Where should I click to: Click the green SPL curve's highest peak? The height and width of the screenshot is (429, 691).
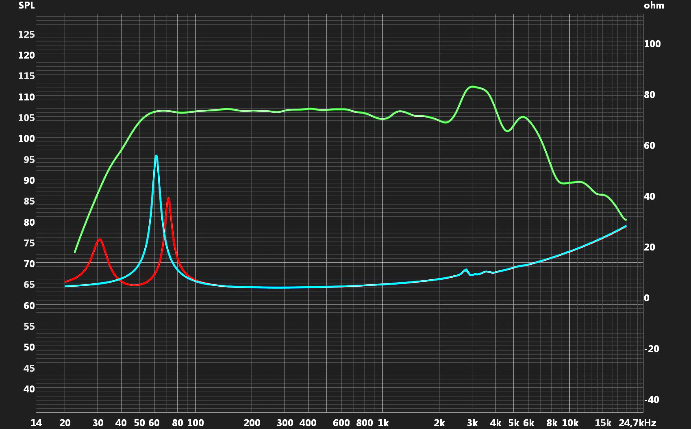pos(472,87)
